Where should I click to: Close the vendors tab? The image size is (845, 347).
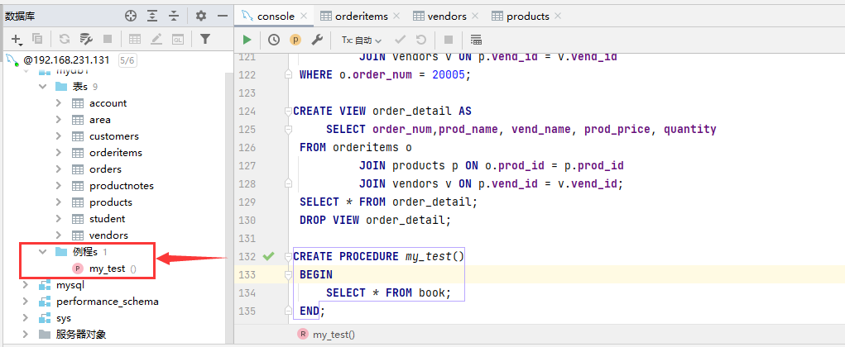point(477,17)
